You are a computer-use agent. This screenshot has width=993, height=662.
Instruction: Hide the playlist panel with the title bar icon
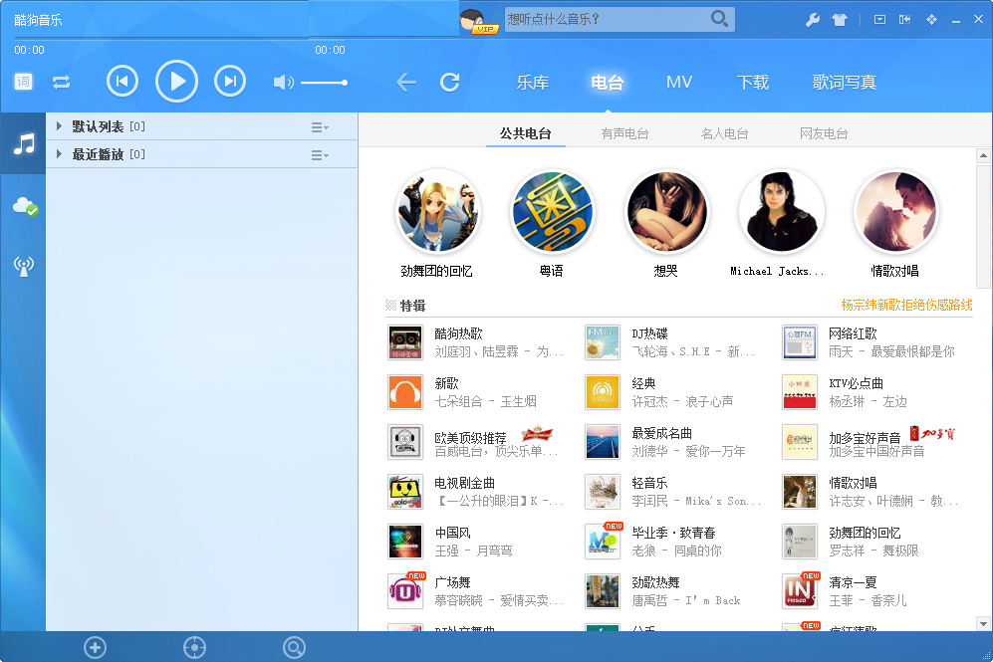905,20
